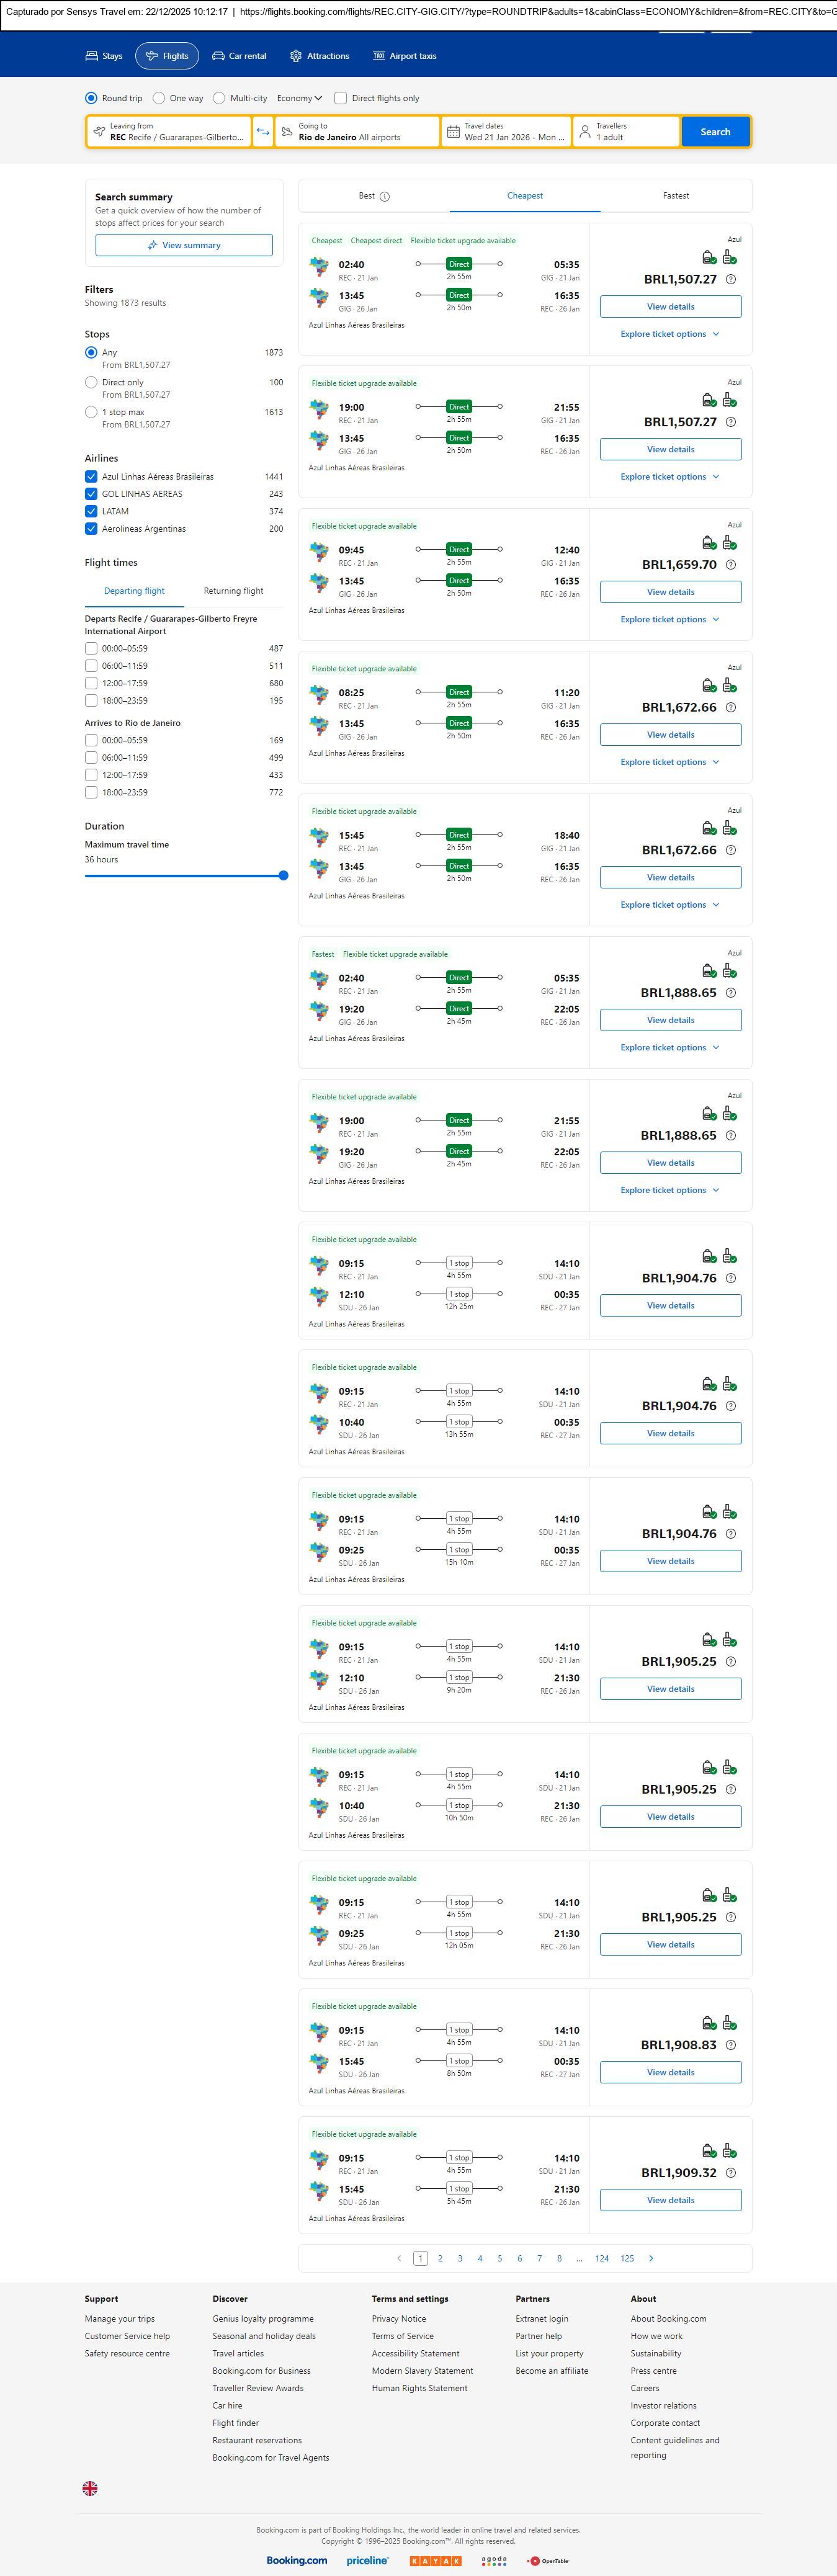This screenshot has height=2576, width=837.
Task: Select the Direct only stops radio button
Action: pos(91,382)
